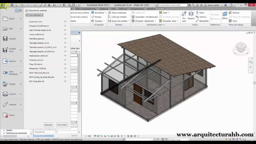Select the Text tool (A) in quick access toolbar

tap(49, 5)
